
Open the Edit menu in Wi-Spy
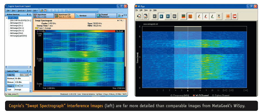tap(141, 10)
